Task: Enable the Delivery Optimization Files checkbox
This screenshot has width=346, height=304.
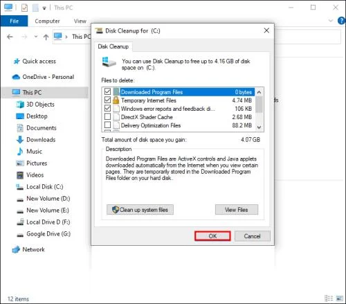Action: [107, 125]
